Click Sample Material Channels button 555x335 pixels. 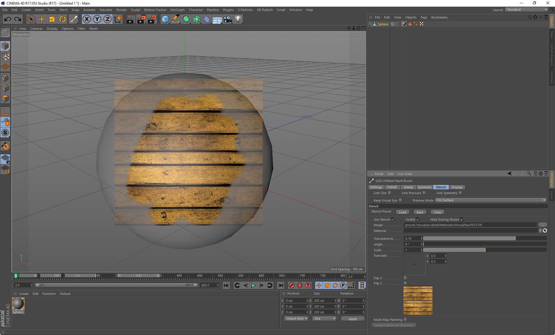coord(394,325)
